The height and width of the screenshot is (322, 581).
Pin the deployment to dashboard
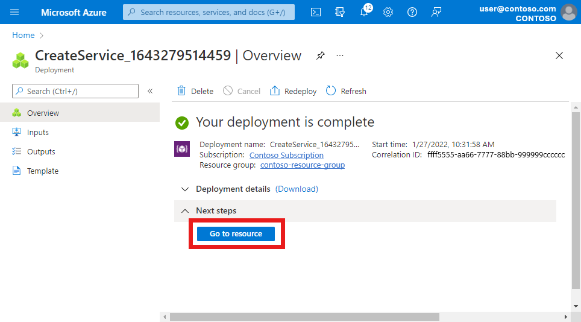pos(321,55)
